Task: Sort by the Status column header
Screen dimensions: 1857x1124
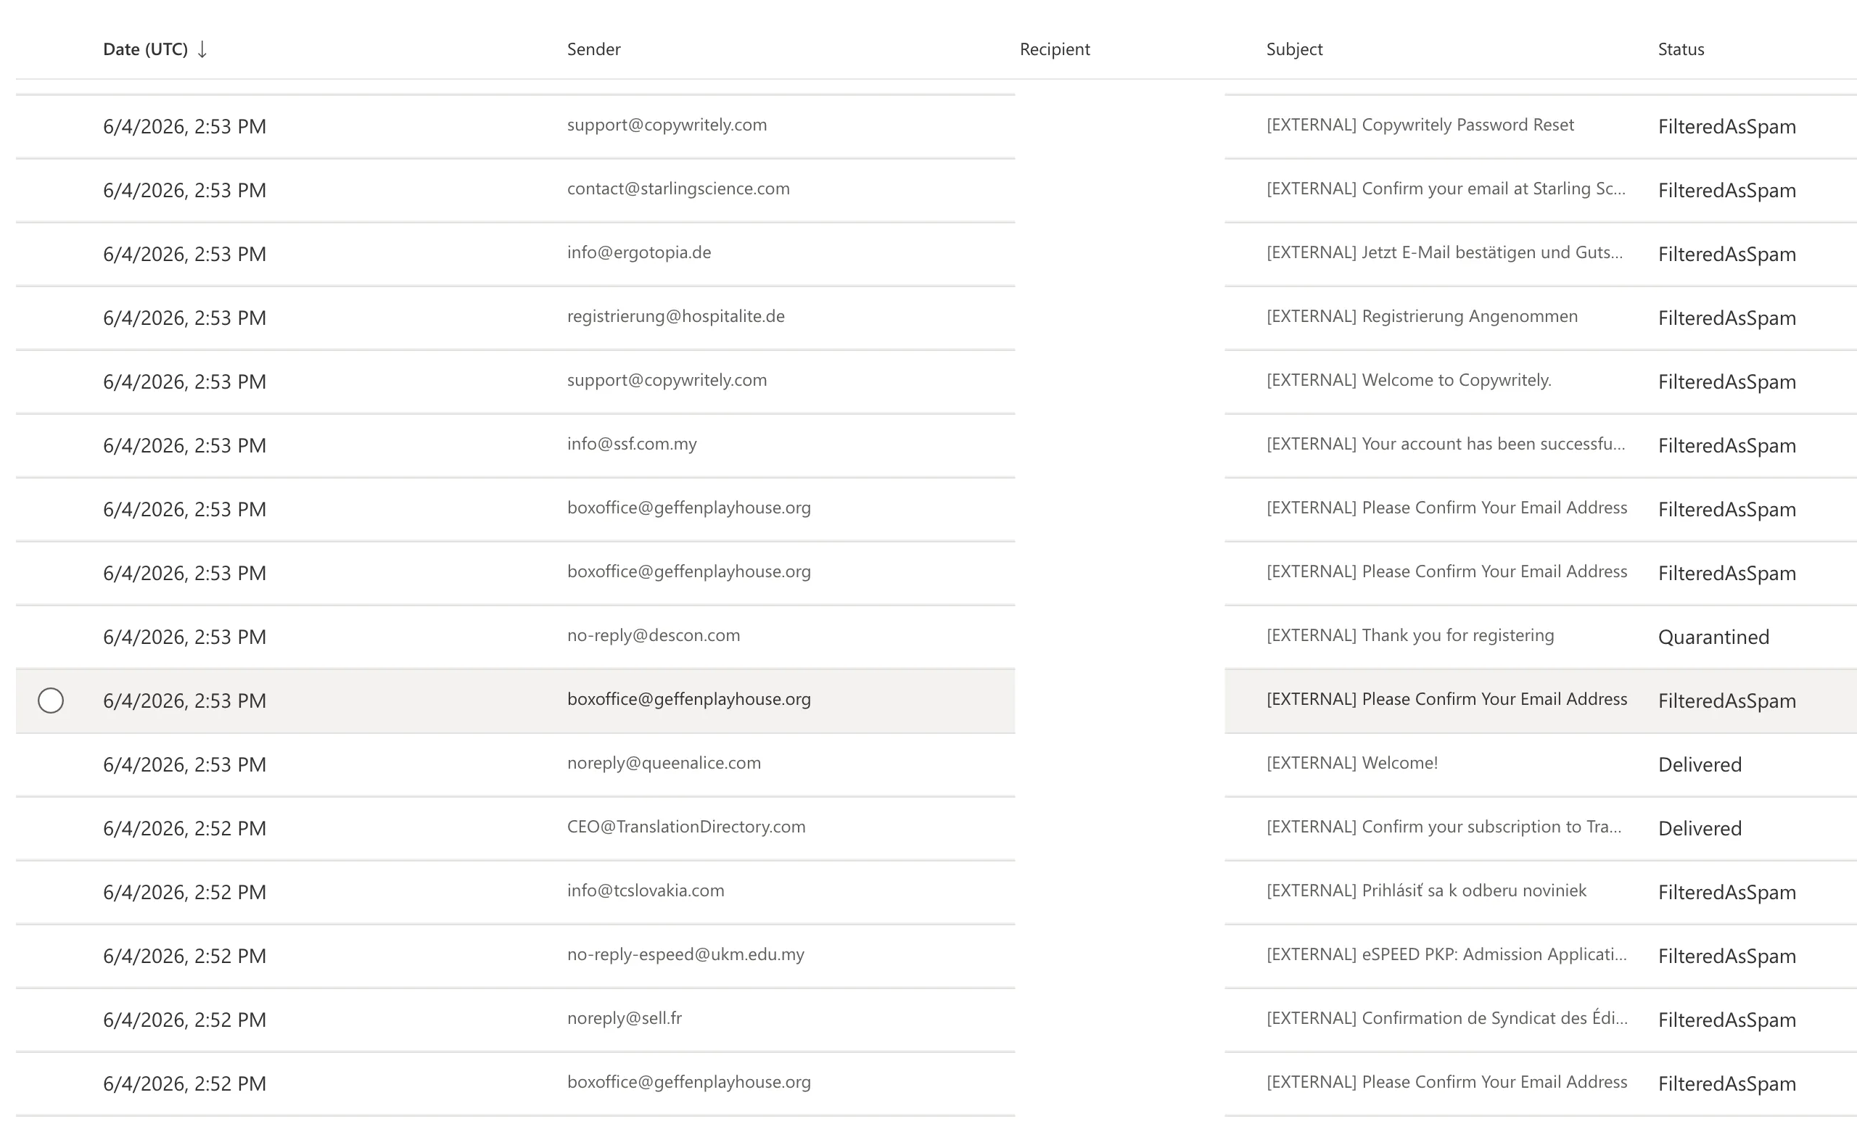Action: pos(1681,50)
